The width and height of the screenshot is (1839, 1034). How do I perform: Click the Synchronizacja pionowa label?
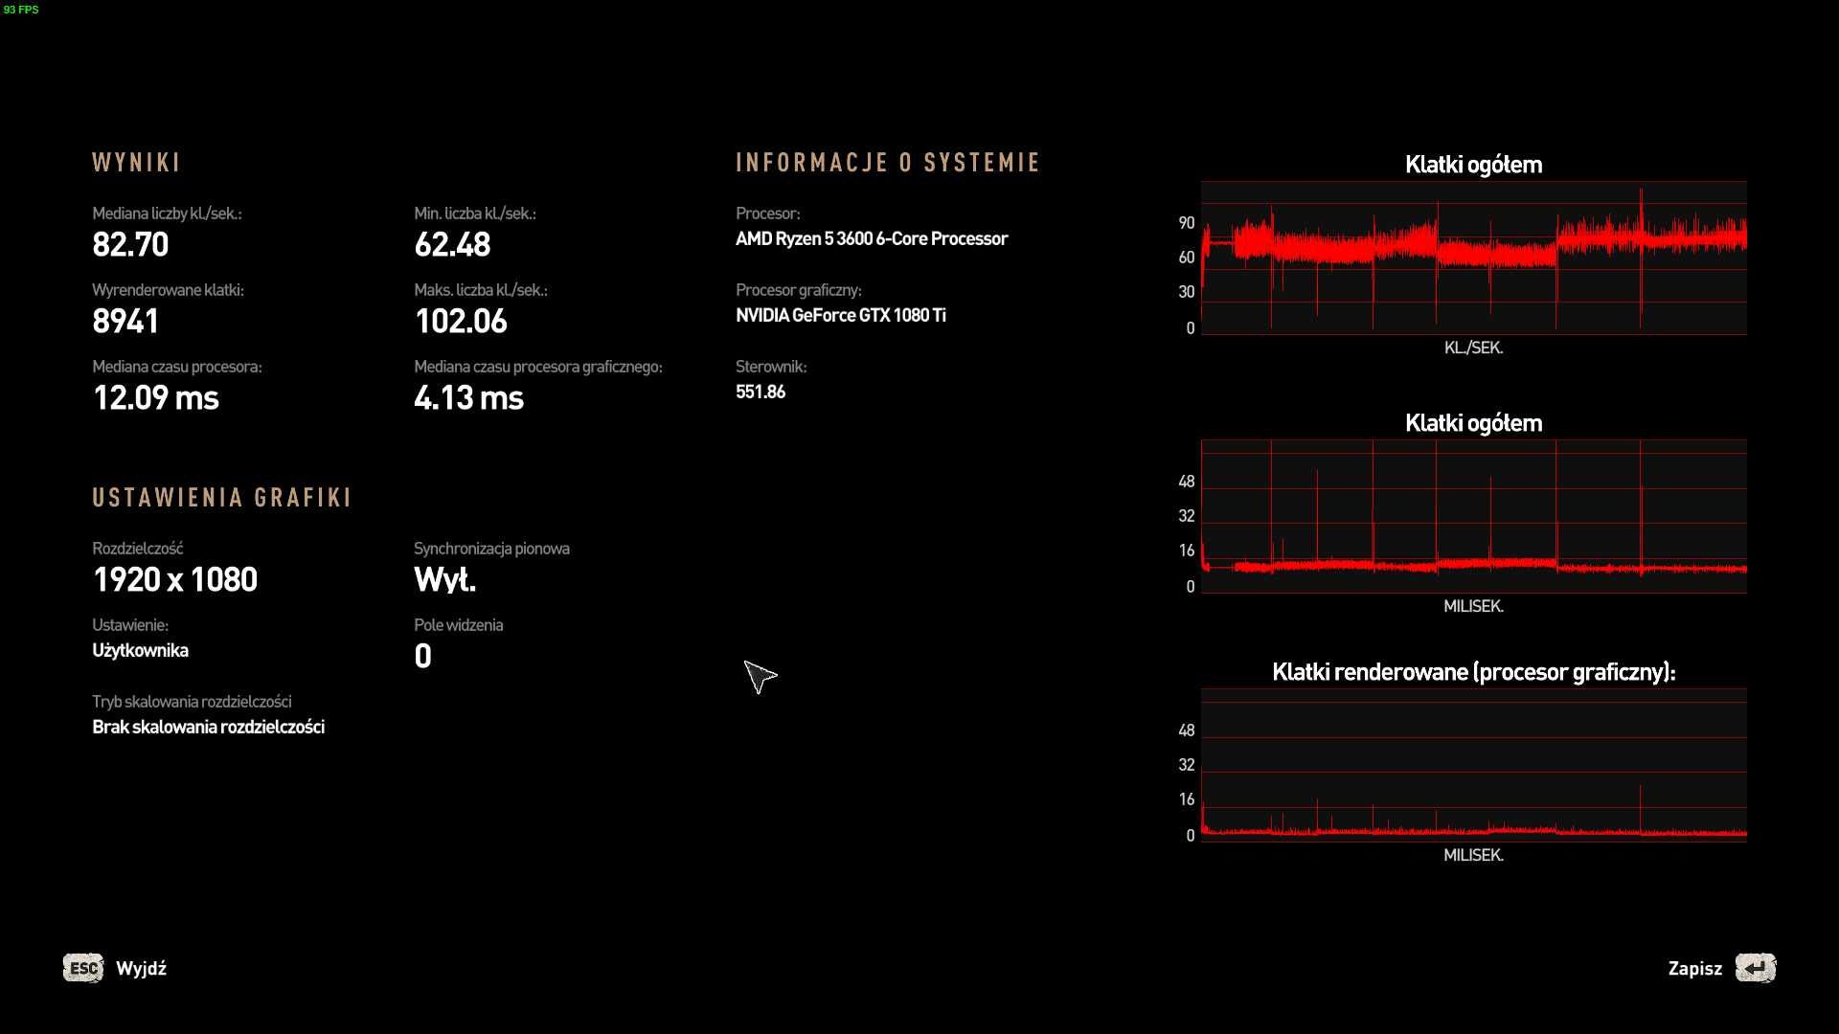pos(491,549)
